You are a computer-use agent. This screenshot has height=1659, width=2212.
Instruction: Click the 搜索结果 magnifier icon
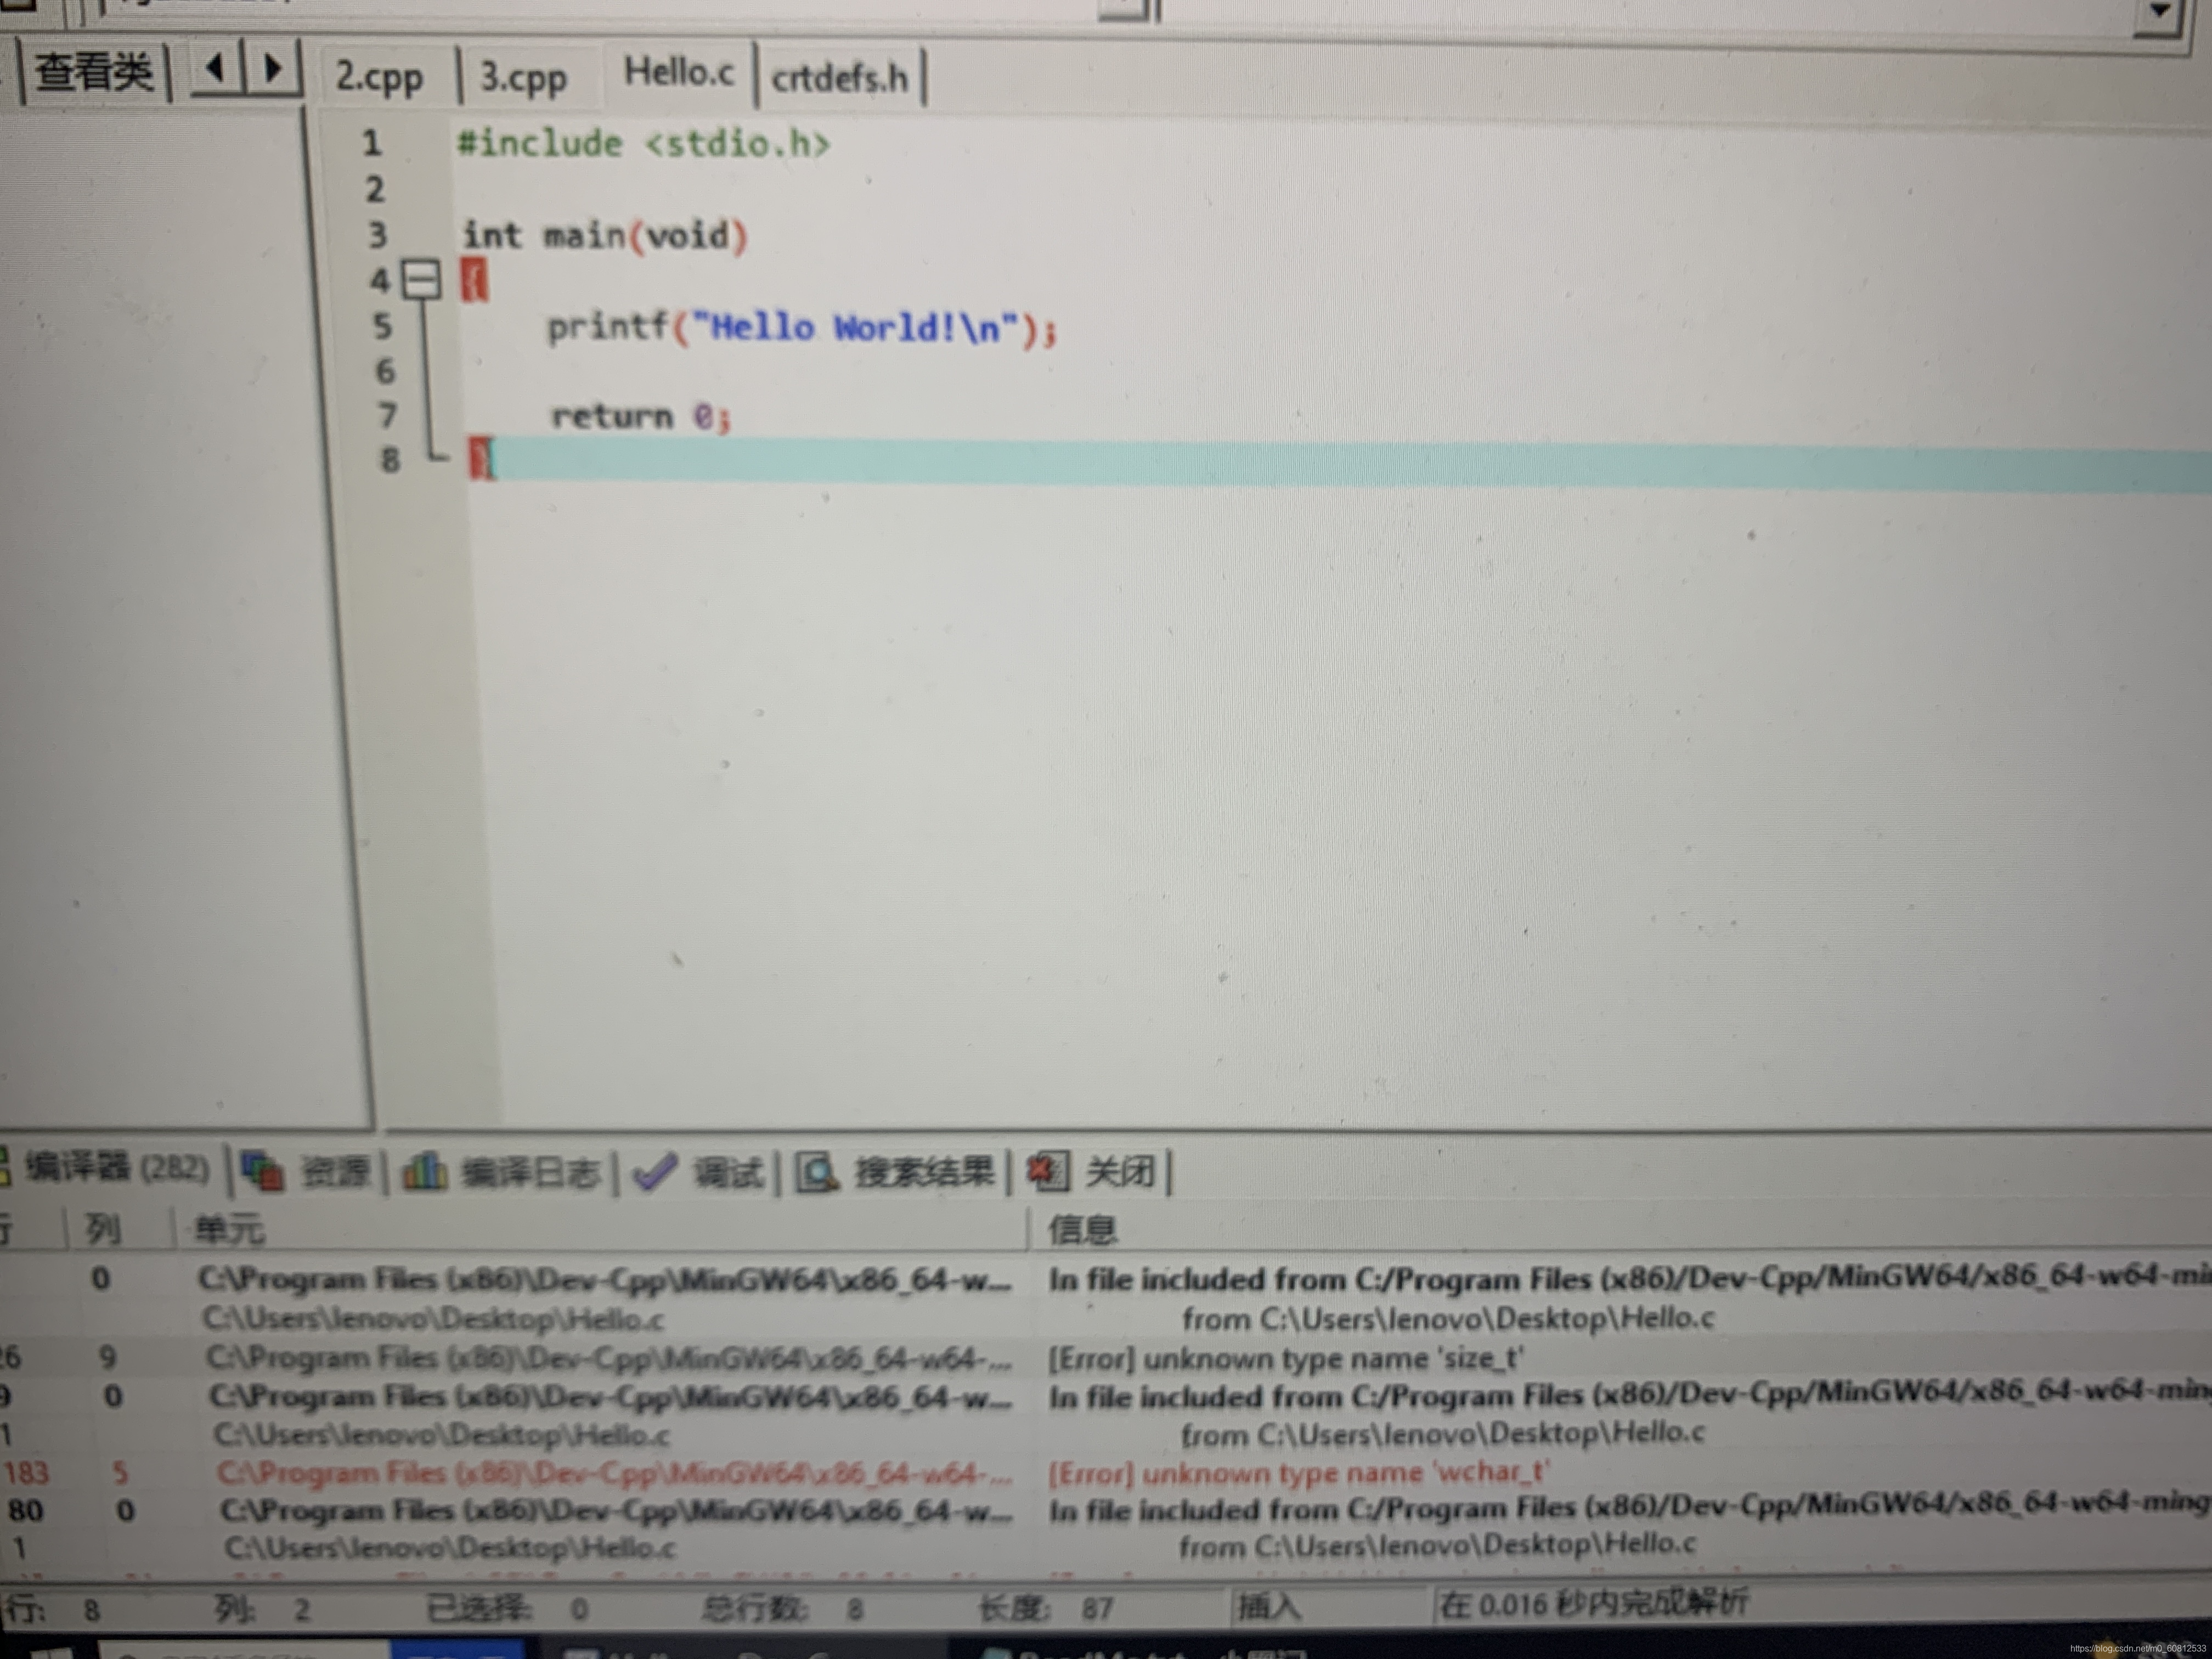817,1172
